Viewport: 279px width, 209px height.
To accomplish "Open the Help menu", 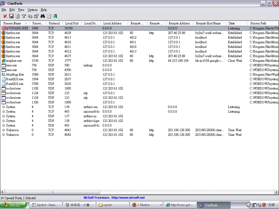I will tap(44, 10).
